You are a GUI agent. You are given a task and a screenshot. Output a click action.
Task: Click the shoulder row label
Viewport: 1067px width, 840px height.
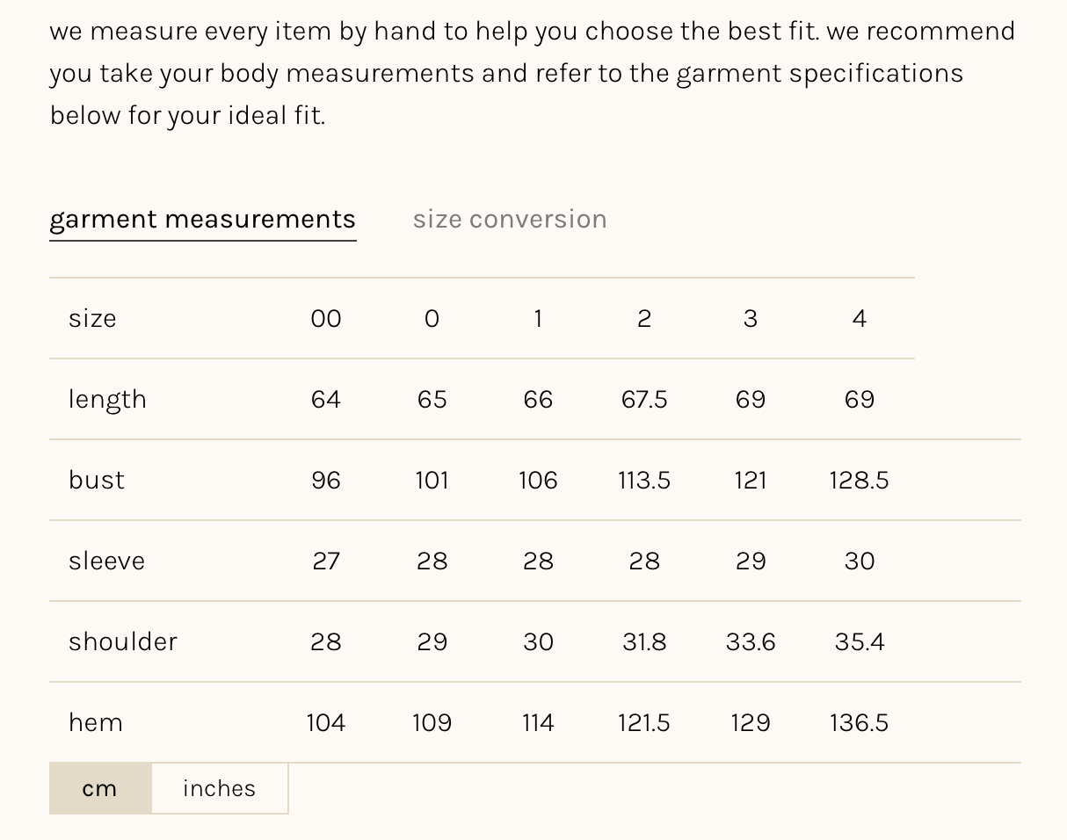point(123,641)
